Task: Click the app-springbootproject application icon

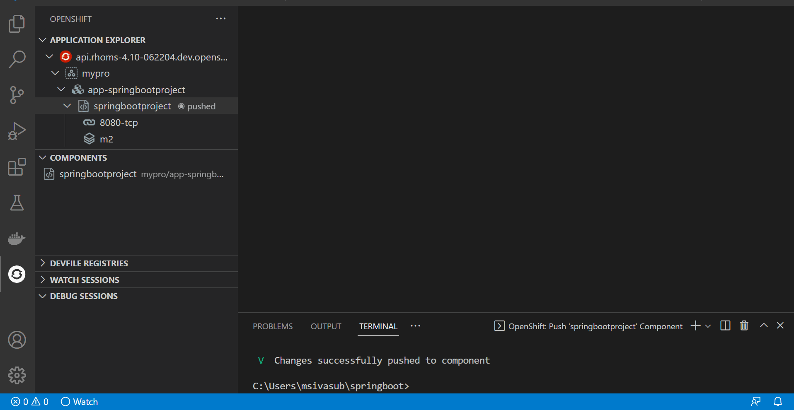Action: (x=77, y=89)
